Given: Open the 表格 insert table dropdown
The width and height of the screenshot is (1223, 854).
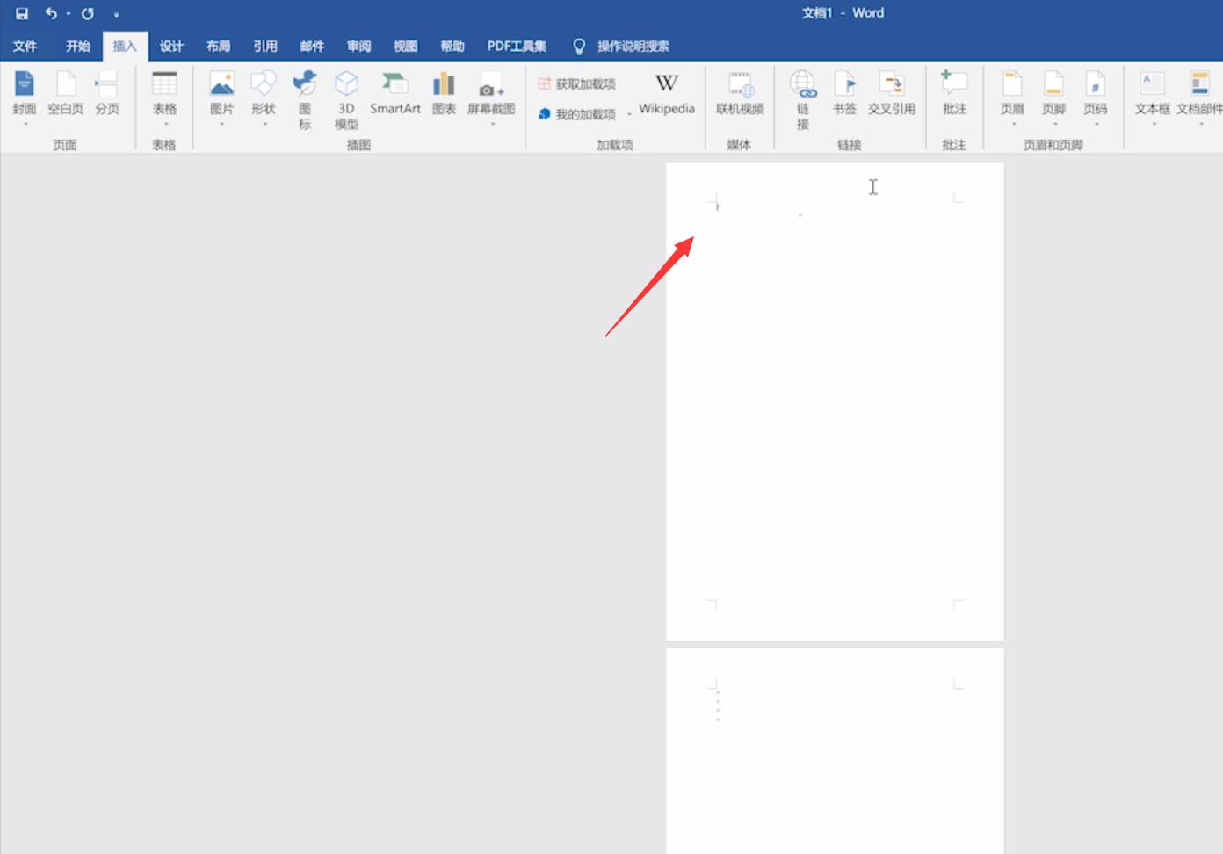Looking at the screenshot, I should [164, 98].
